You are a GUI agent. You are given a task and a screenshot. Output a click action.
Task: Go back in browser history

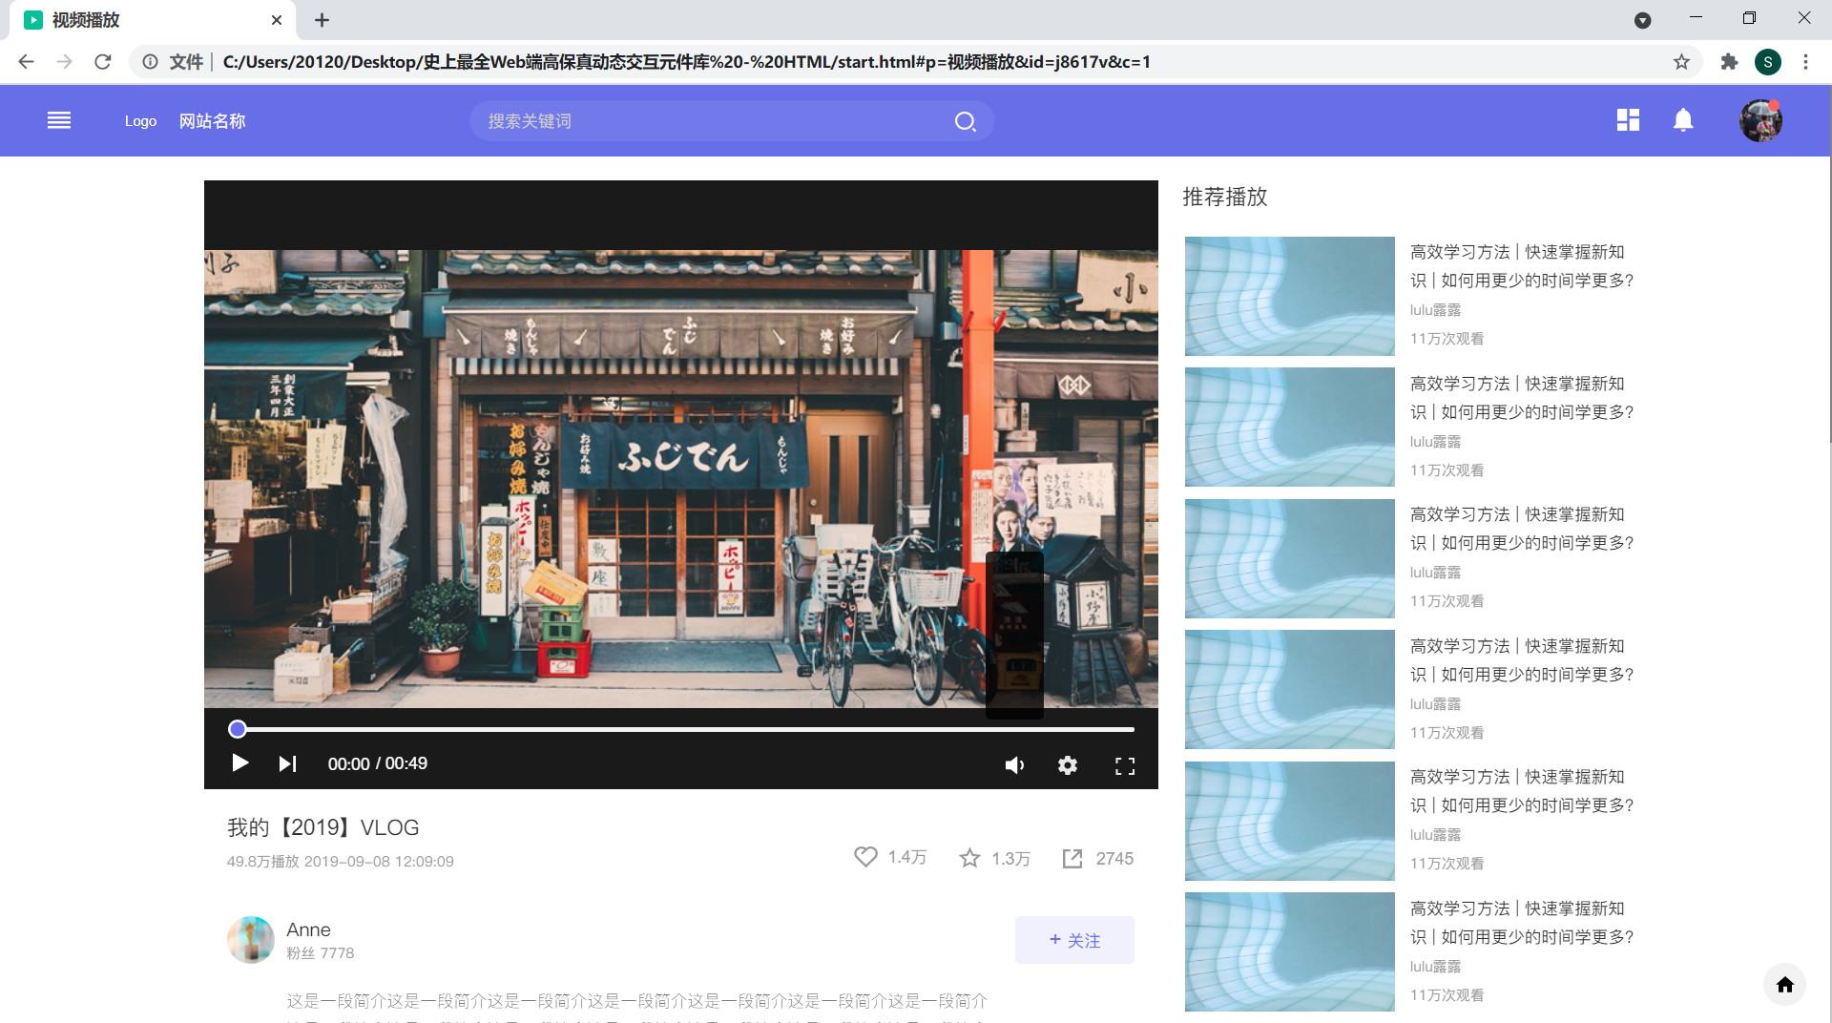pos(26,62)
